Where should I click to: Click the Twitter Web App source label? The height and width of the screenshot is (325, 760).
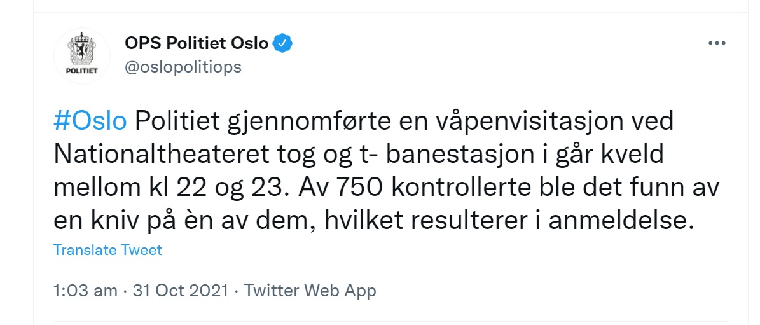[x=310, y=291]
